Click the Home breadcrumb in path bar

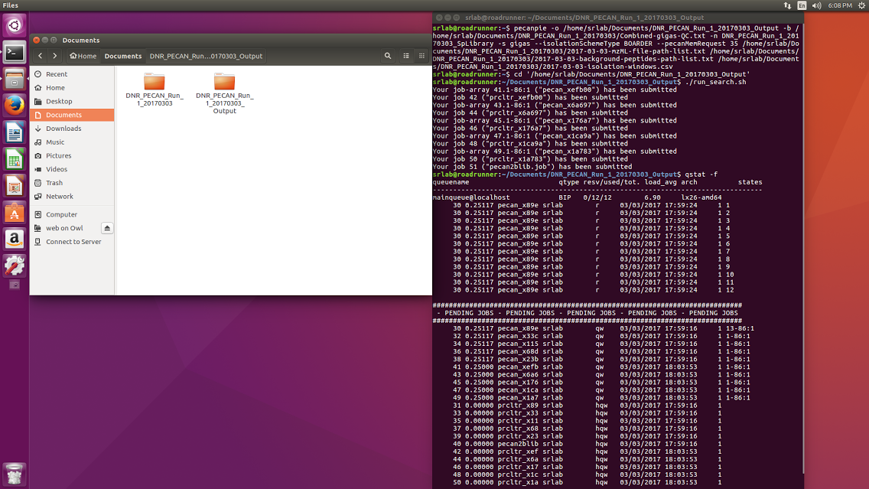(x=83, y=56)
